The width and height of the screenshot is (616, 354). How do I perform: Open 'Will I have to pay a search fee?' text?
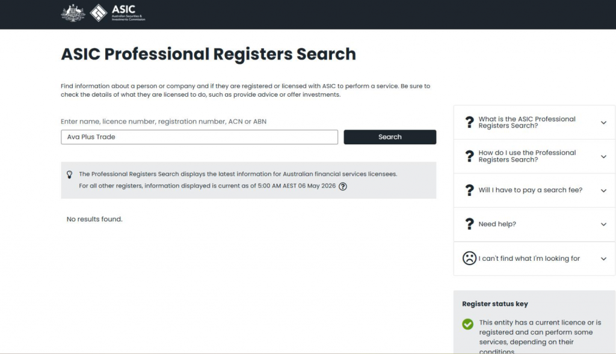[530, 190]
